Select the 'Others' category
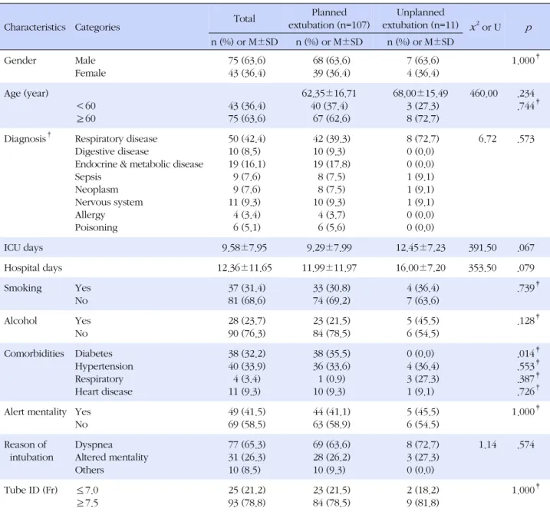This screenshot has width=550, height=512. click(90, 470)
